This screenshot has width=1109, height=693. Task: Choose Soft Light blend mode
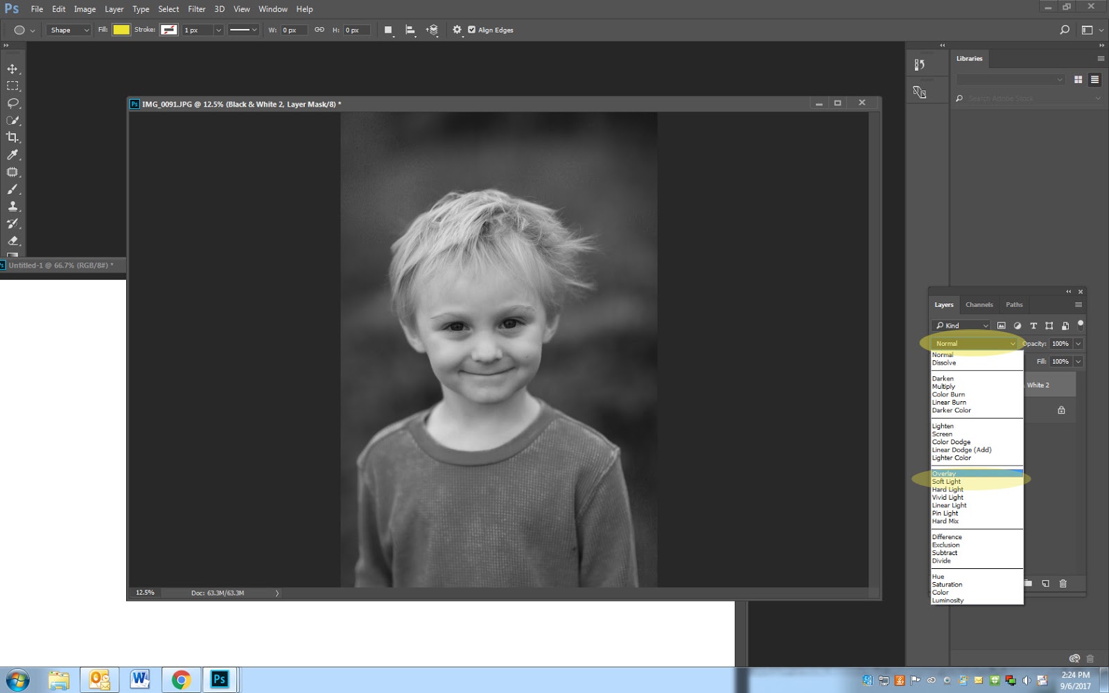(x=945, y=481)
